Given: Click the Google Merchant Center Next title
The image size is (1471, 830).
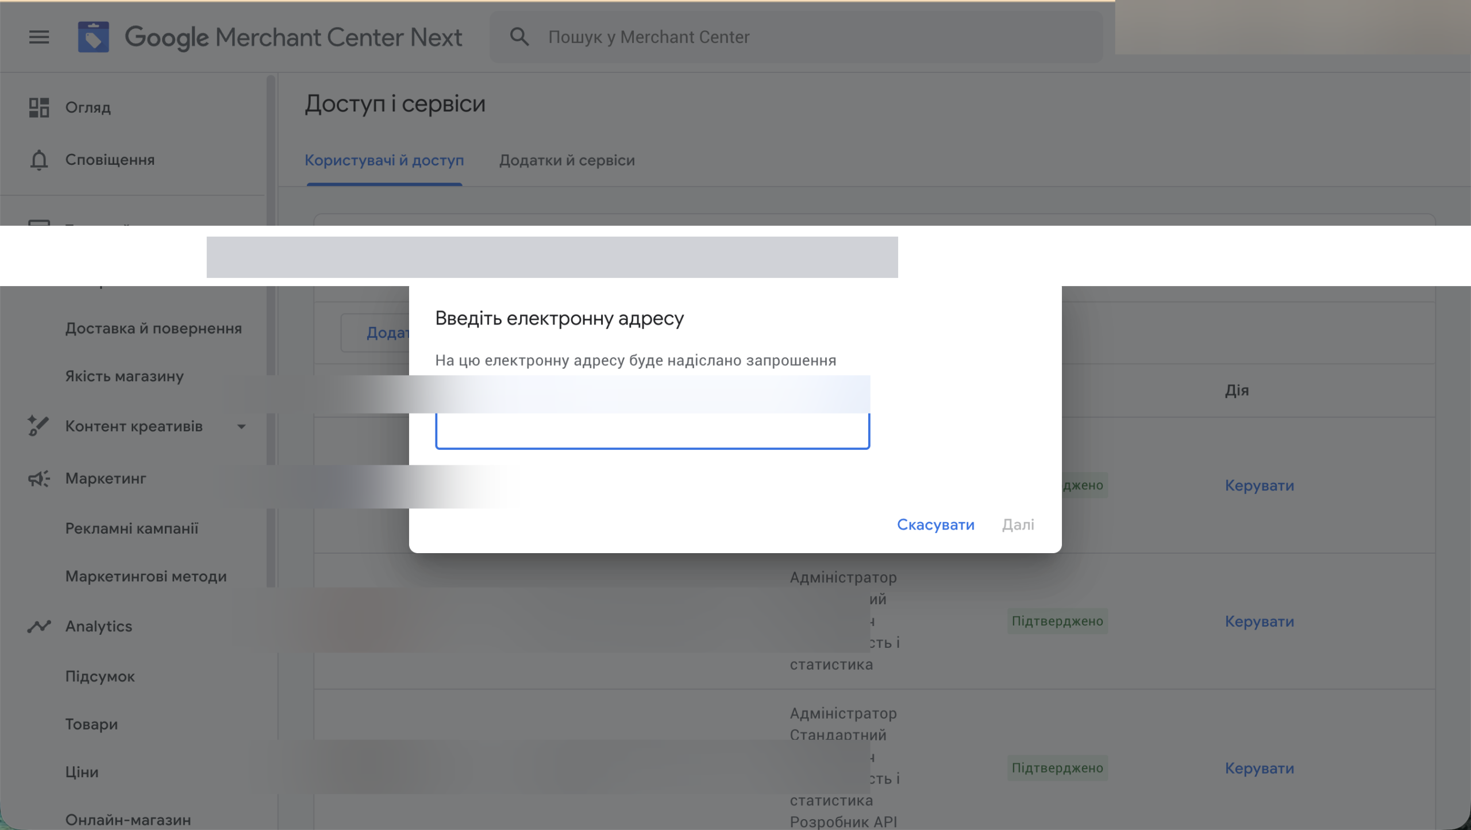Looking at the screenshot, I should (293, 37).
